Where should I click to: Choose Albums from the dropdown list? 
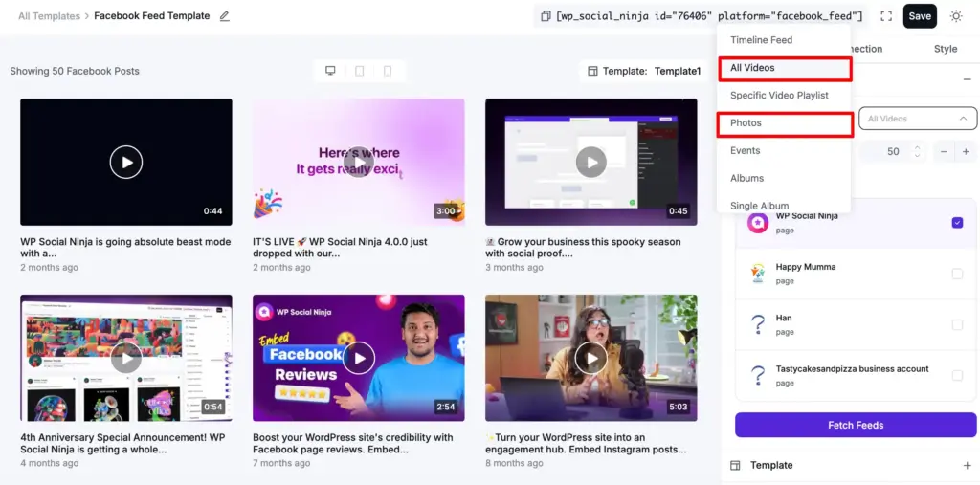coord(784,178)
